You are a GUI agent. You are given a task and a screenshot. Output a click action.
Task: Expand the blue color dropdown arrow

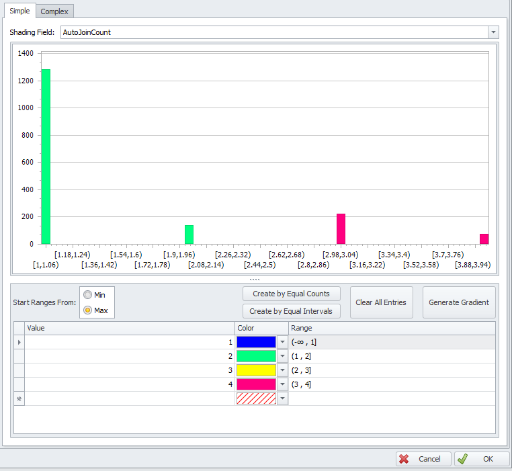(282, 342)
